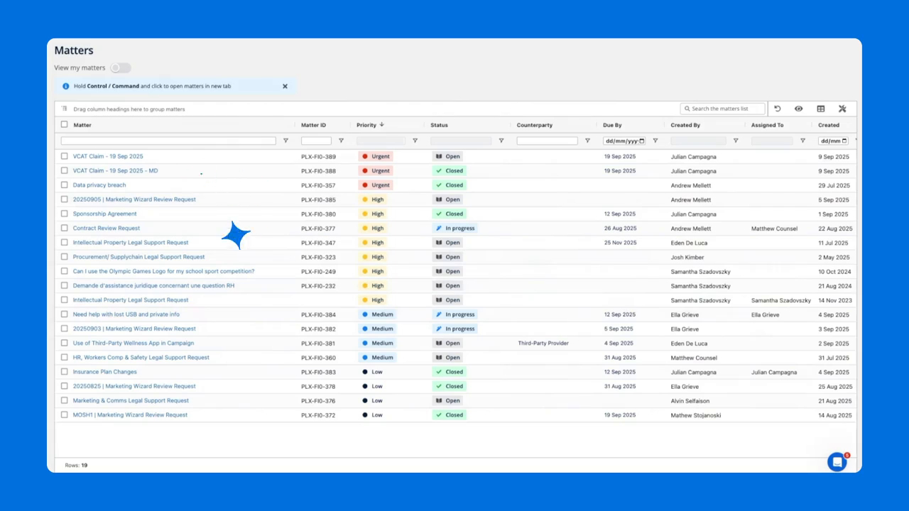The height and width of the screenshot is (511, 909).
Task: Click the filter funnel for Status column
Action: [501, 141]
